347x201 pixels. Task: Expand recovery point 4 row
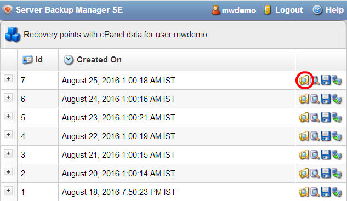(8, 135)
